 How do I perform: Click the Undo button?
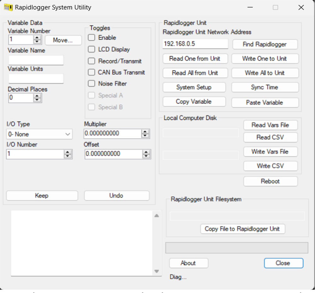[117, 195]
